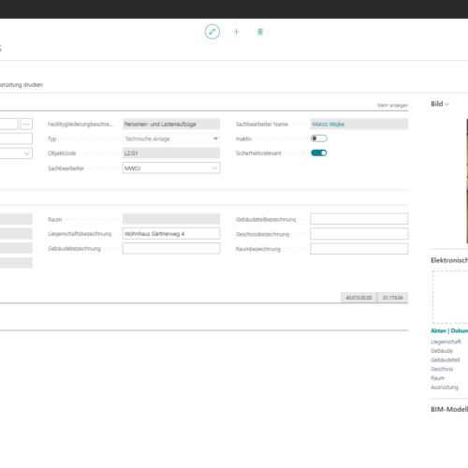
Task: Open Marco Wojke name link
Action: (329, 124)
